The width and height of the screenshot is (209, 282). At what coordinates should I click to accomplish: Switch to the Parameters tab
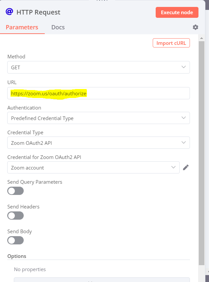pyautogui.click(x=22, y=27)
